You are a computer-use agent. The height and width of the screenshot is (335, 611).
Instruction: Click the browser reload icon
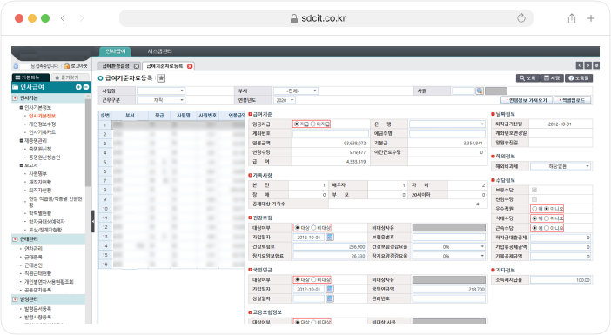pyautogui.click(x=521, y=18)
